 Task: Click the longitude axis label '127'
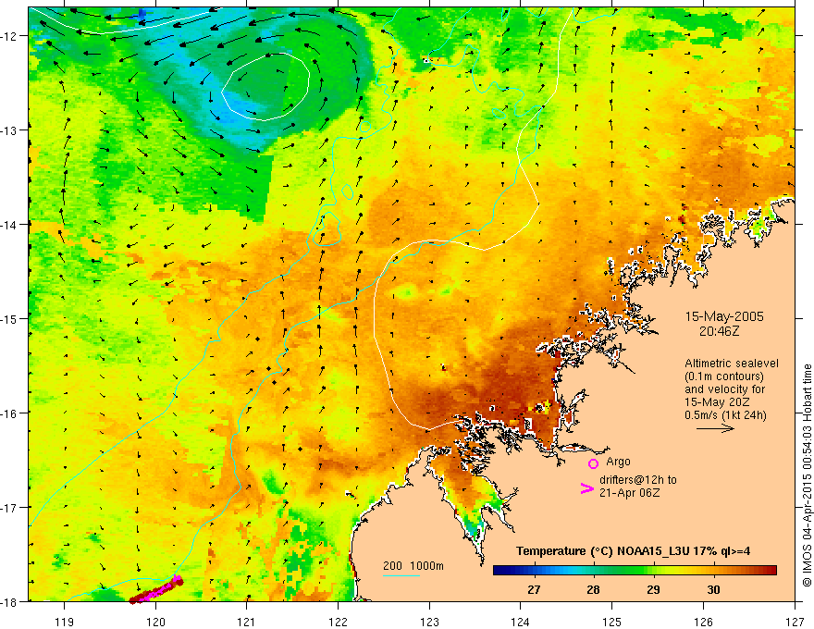pos(795,622)
